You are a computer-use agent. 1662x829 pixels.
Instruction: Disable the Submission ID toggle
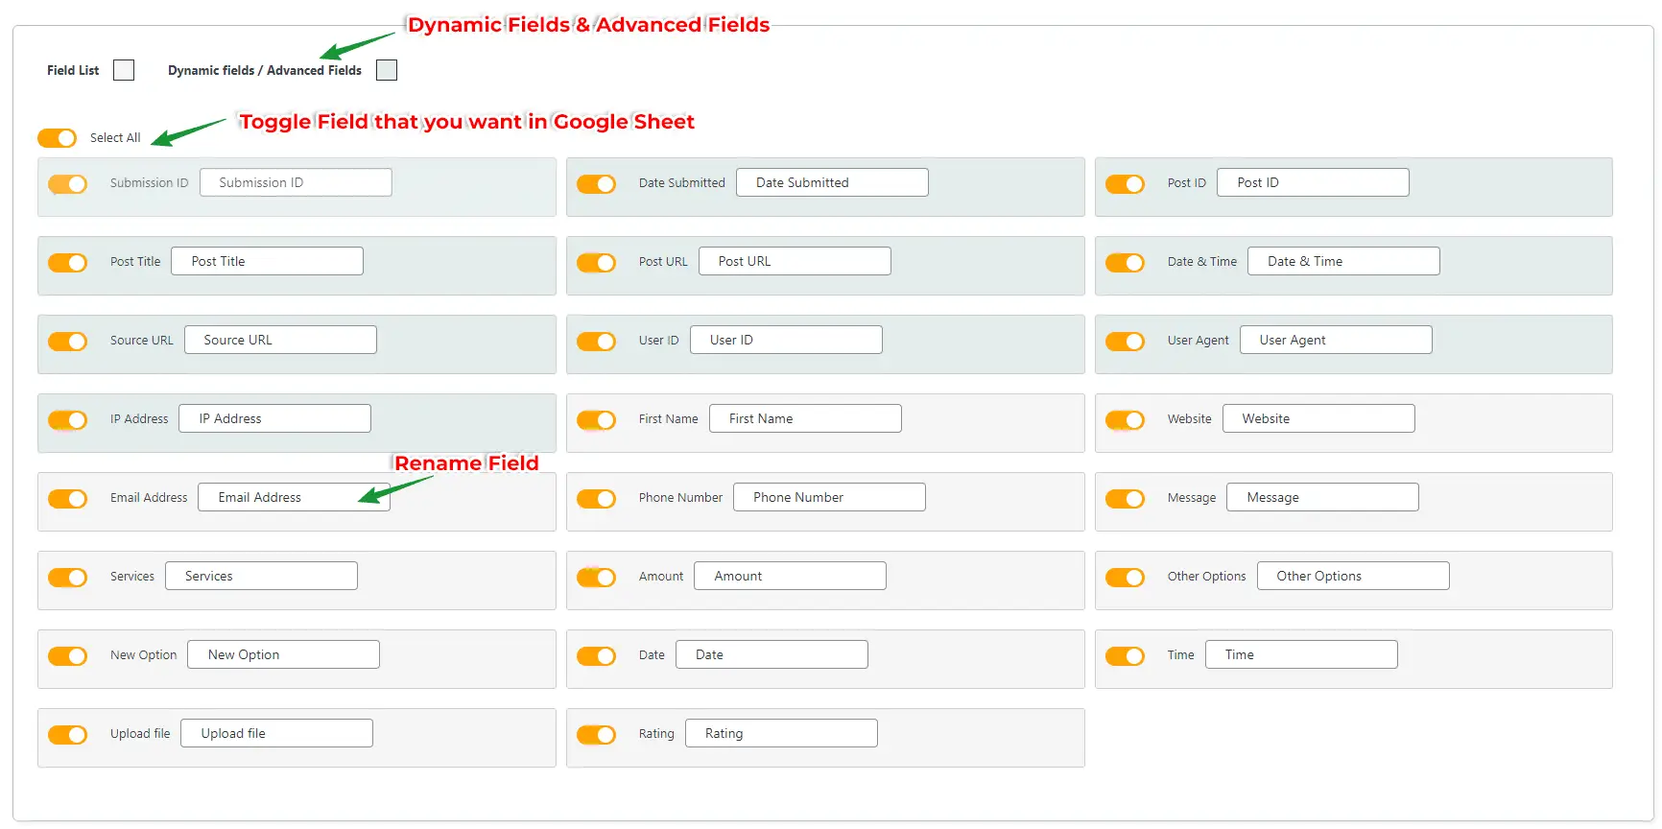(68, 184)
